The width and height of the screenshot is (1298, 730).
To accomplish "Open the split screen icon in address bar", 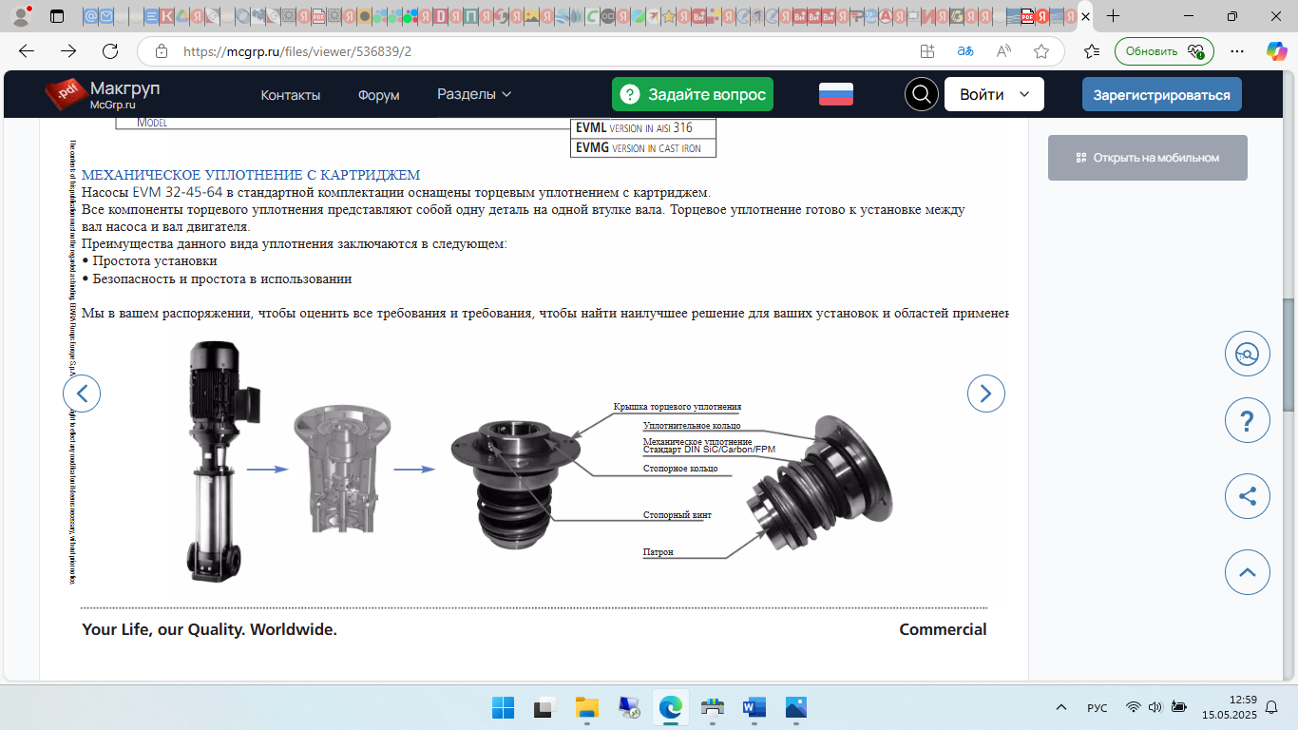I will coord(927,51).
